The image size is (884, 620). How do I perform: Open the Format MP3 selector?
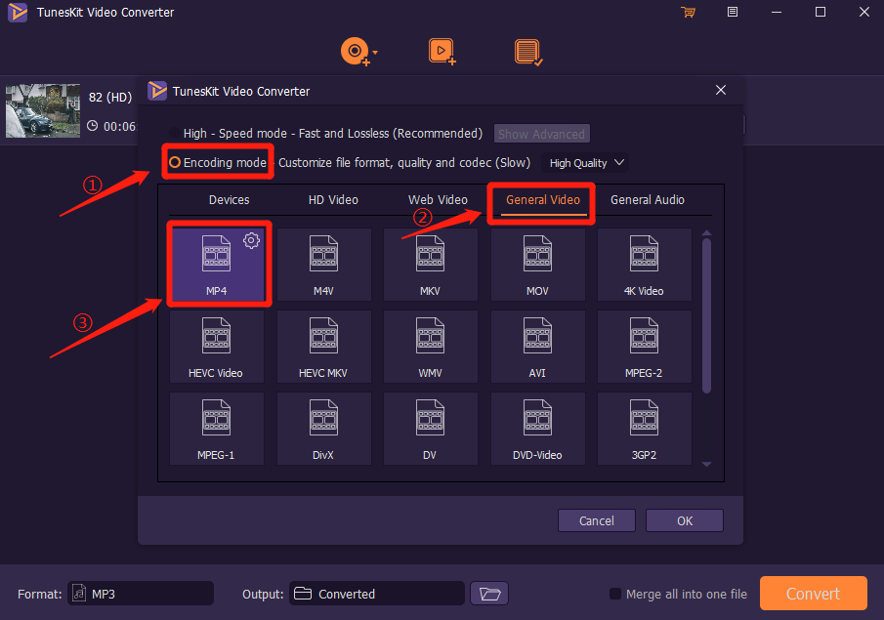[141, 594]
